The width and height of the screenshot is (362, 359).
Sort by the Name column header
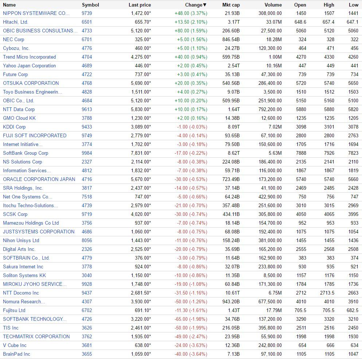(9, 5)
